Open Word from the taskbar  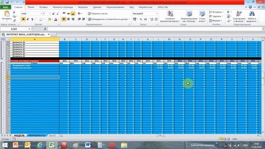tap(87, 145)
